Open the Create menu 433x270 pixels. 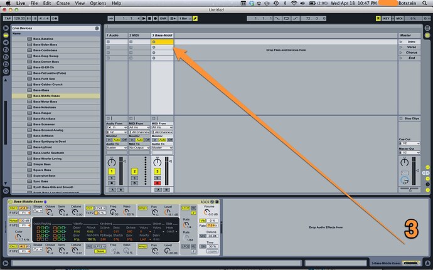click(x=63, y=3)
